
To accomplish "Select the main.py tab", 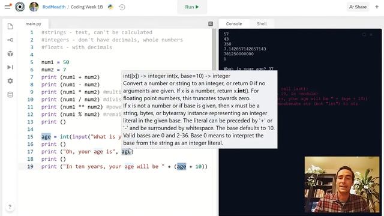I will (x=34, y=24).
